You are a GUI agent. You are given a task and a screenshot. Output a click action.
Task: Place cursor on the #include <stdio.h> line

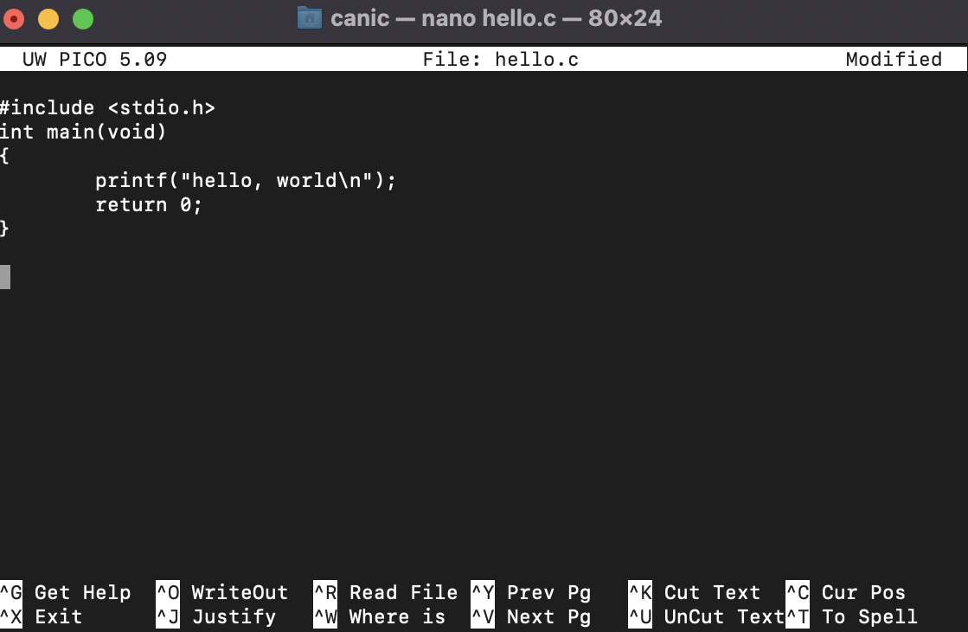[107, 107]
